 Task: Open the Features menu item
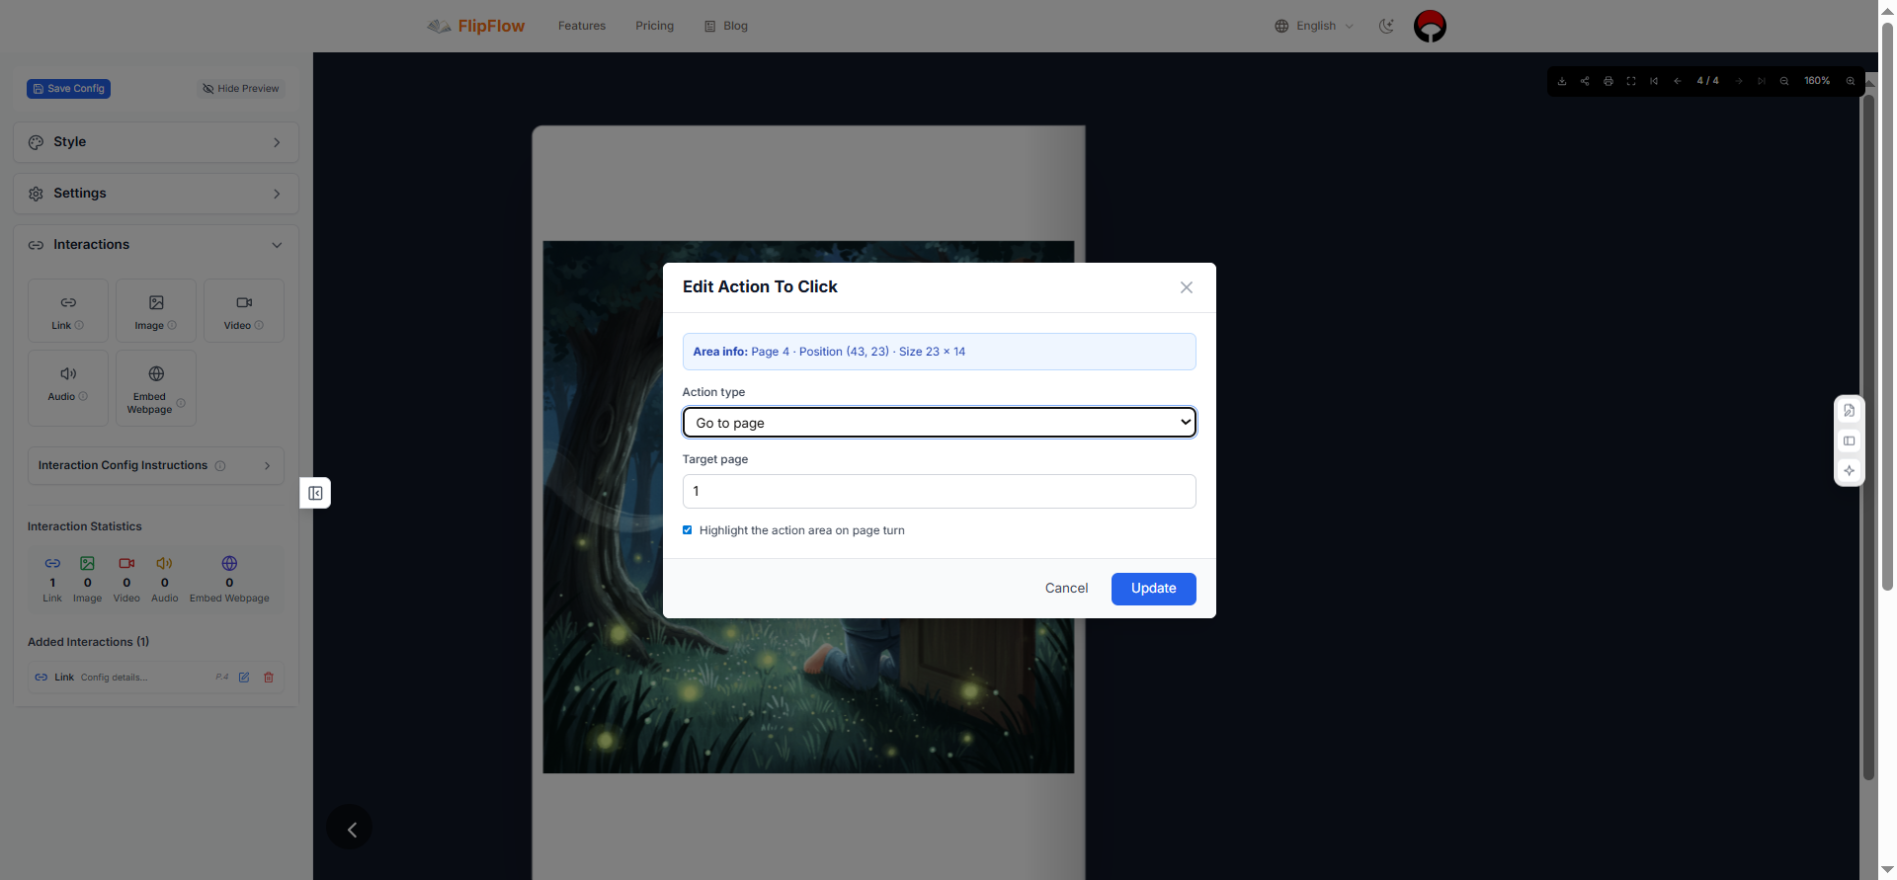[x=582, y=26]
